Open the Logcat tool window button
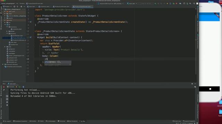 tap(7, 121)
